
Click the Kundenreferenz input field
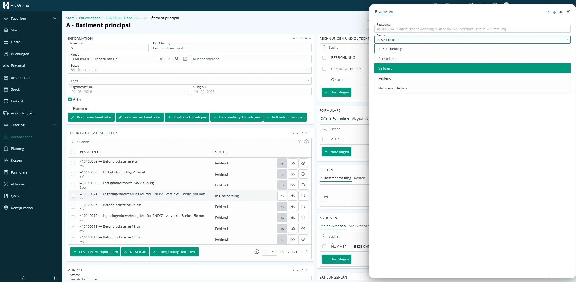pos(251,59)
